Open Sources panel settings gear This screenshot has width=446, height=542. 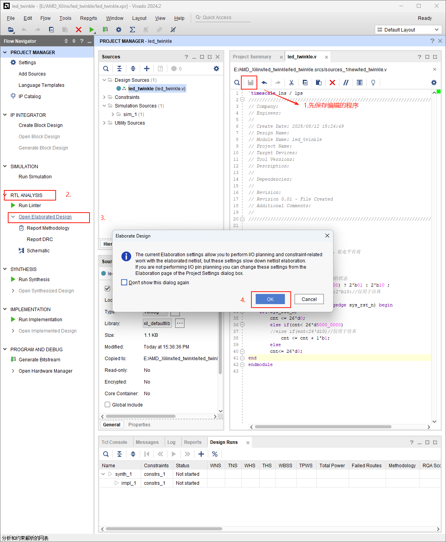coord(216,69)
